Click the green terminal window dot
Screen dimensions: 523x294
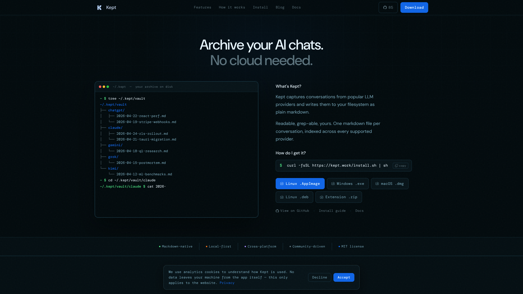[x=108, y=87]
